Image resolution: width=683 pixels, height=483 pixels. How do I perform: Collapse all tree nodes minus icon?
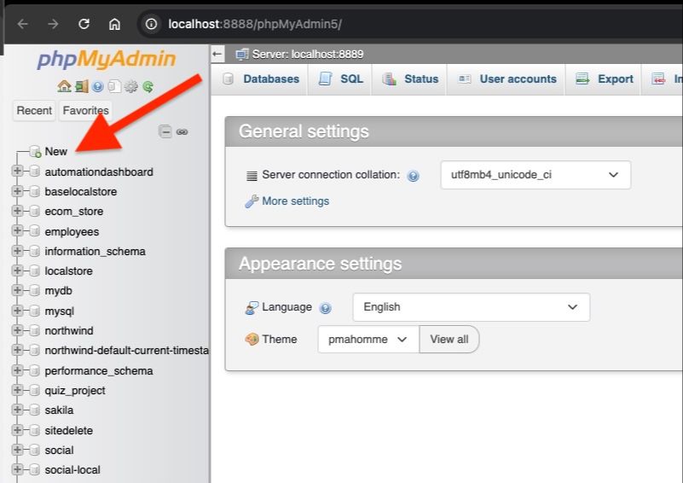pos(165,131)
